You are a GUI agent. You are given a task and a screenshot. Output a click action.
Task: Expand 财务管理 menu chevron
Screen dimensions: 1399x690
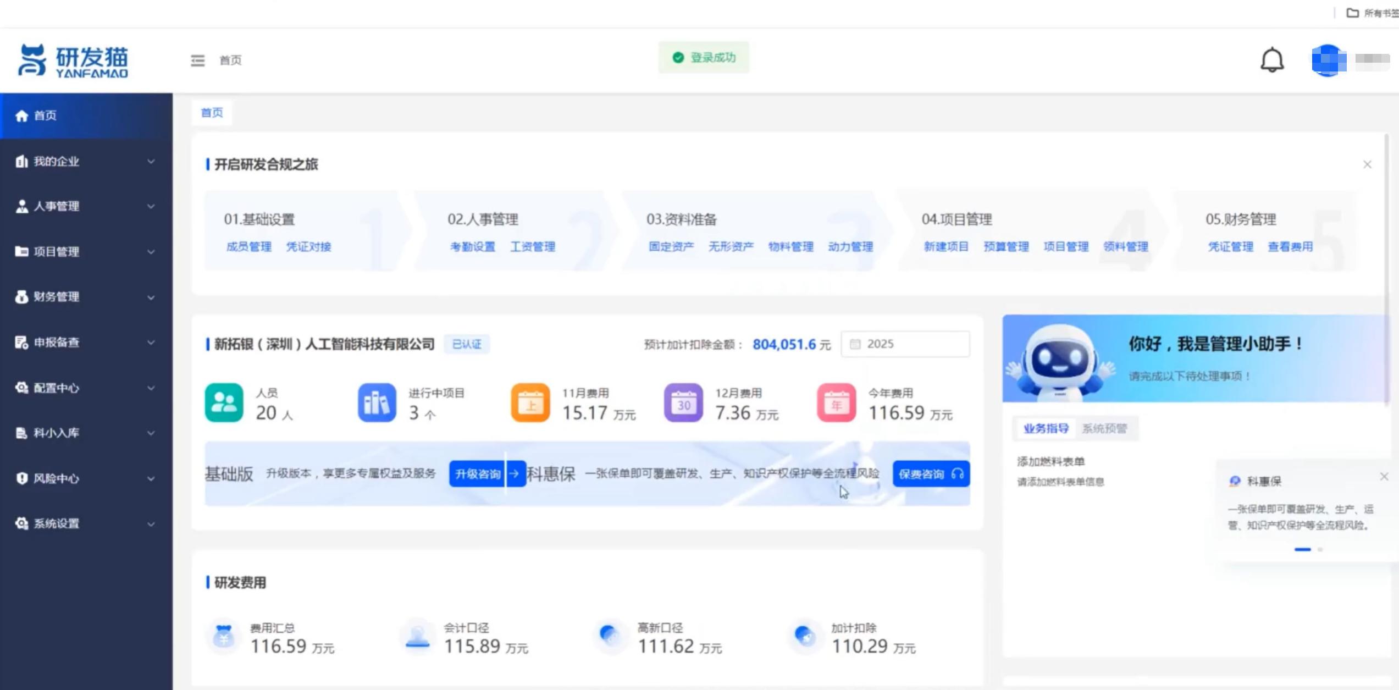pos(151,297)
